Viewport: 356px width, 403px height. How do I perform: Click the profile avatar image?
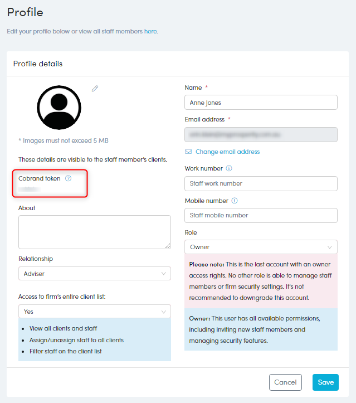(x=59, y=108)
